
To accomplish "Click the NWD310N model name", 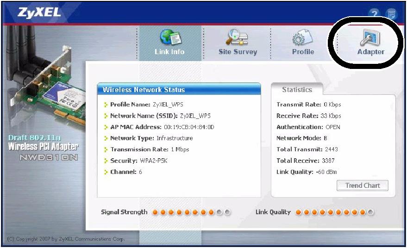I will (49, 157).
